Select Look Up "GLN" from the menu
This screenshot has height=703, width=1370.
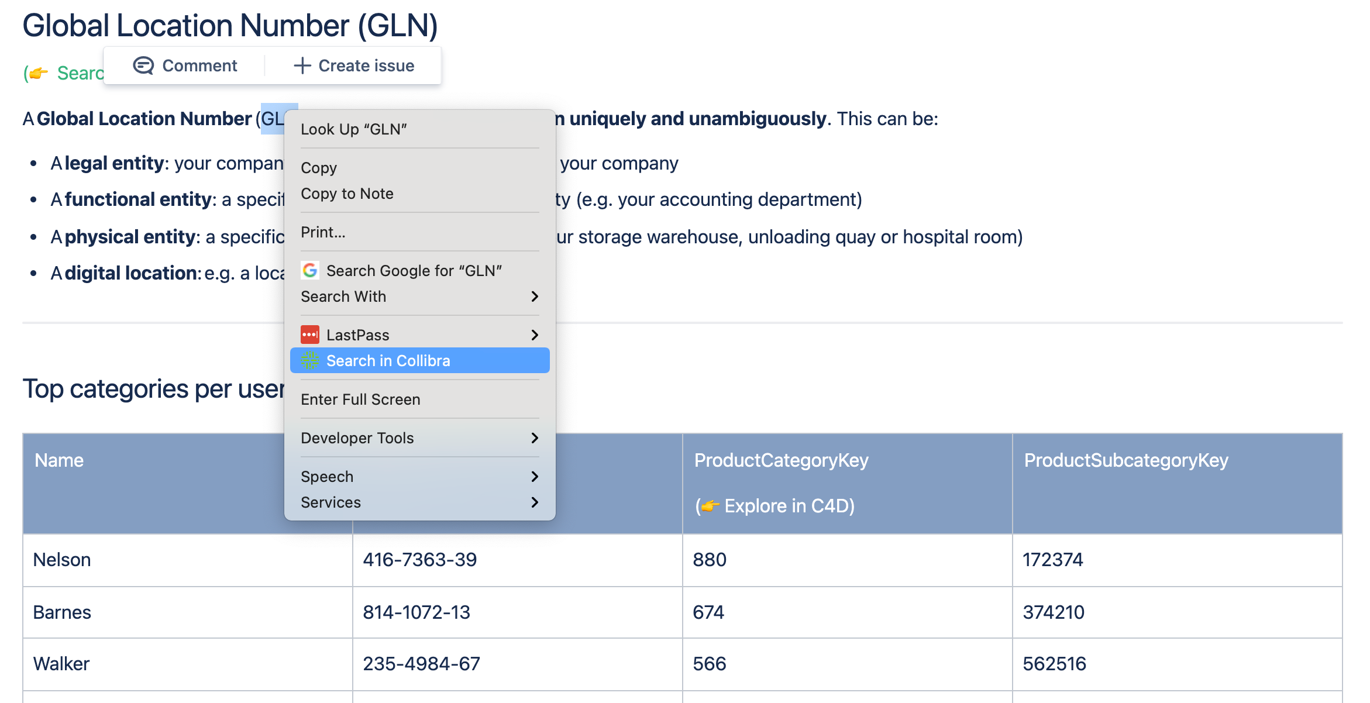(x=354, y=129)
